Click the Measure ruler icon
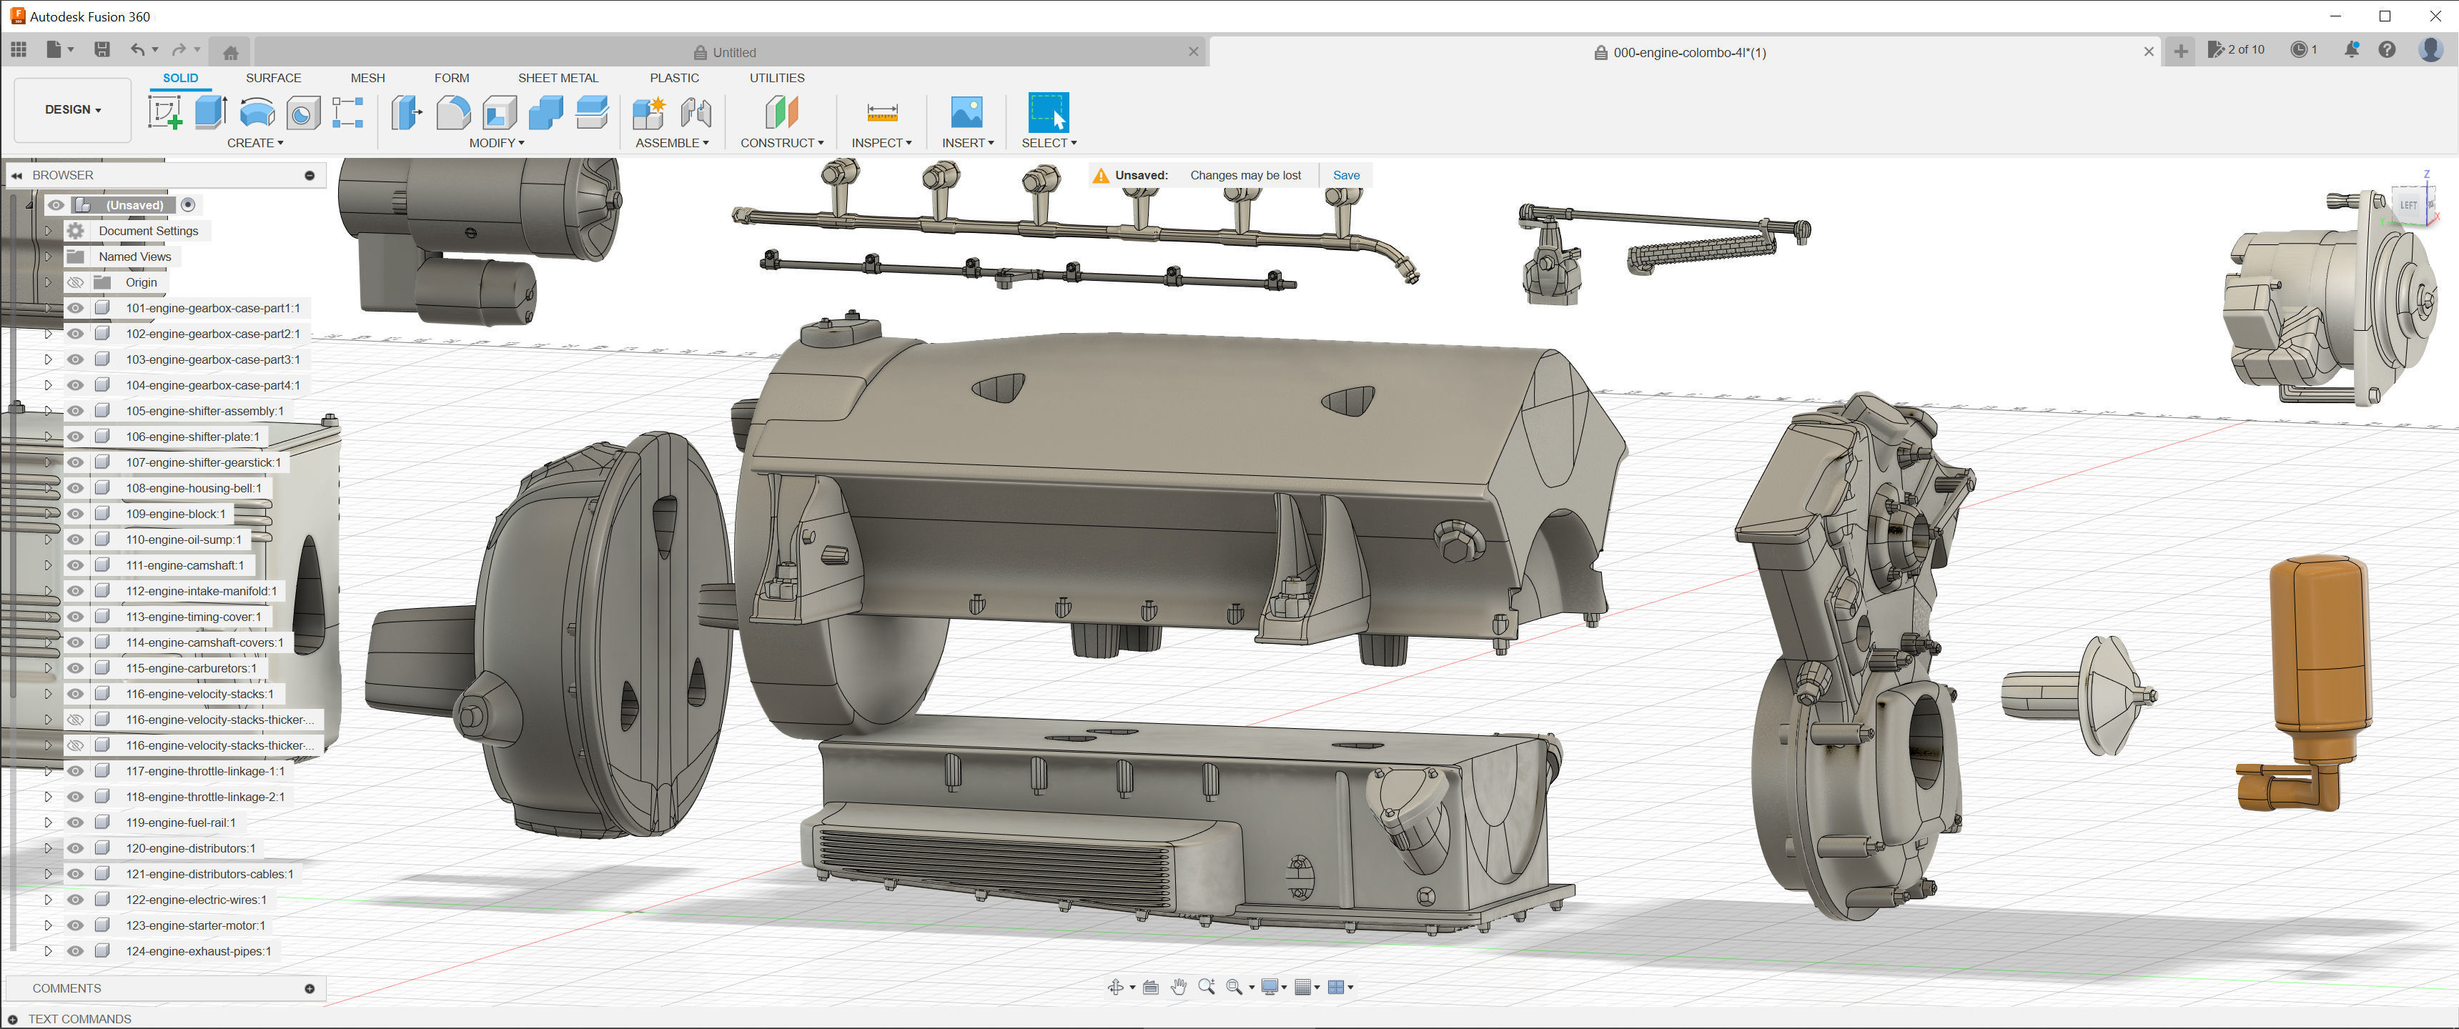The width and height of the screenshot is (2459, 1029). coord(881,113)
